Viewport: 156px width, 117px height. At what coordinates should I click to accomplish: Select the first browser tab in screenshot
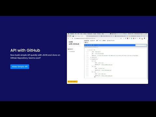(x=79, y=36)
